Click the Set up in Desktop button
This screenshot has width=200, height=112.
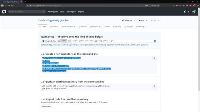coord(49,41)
